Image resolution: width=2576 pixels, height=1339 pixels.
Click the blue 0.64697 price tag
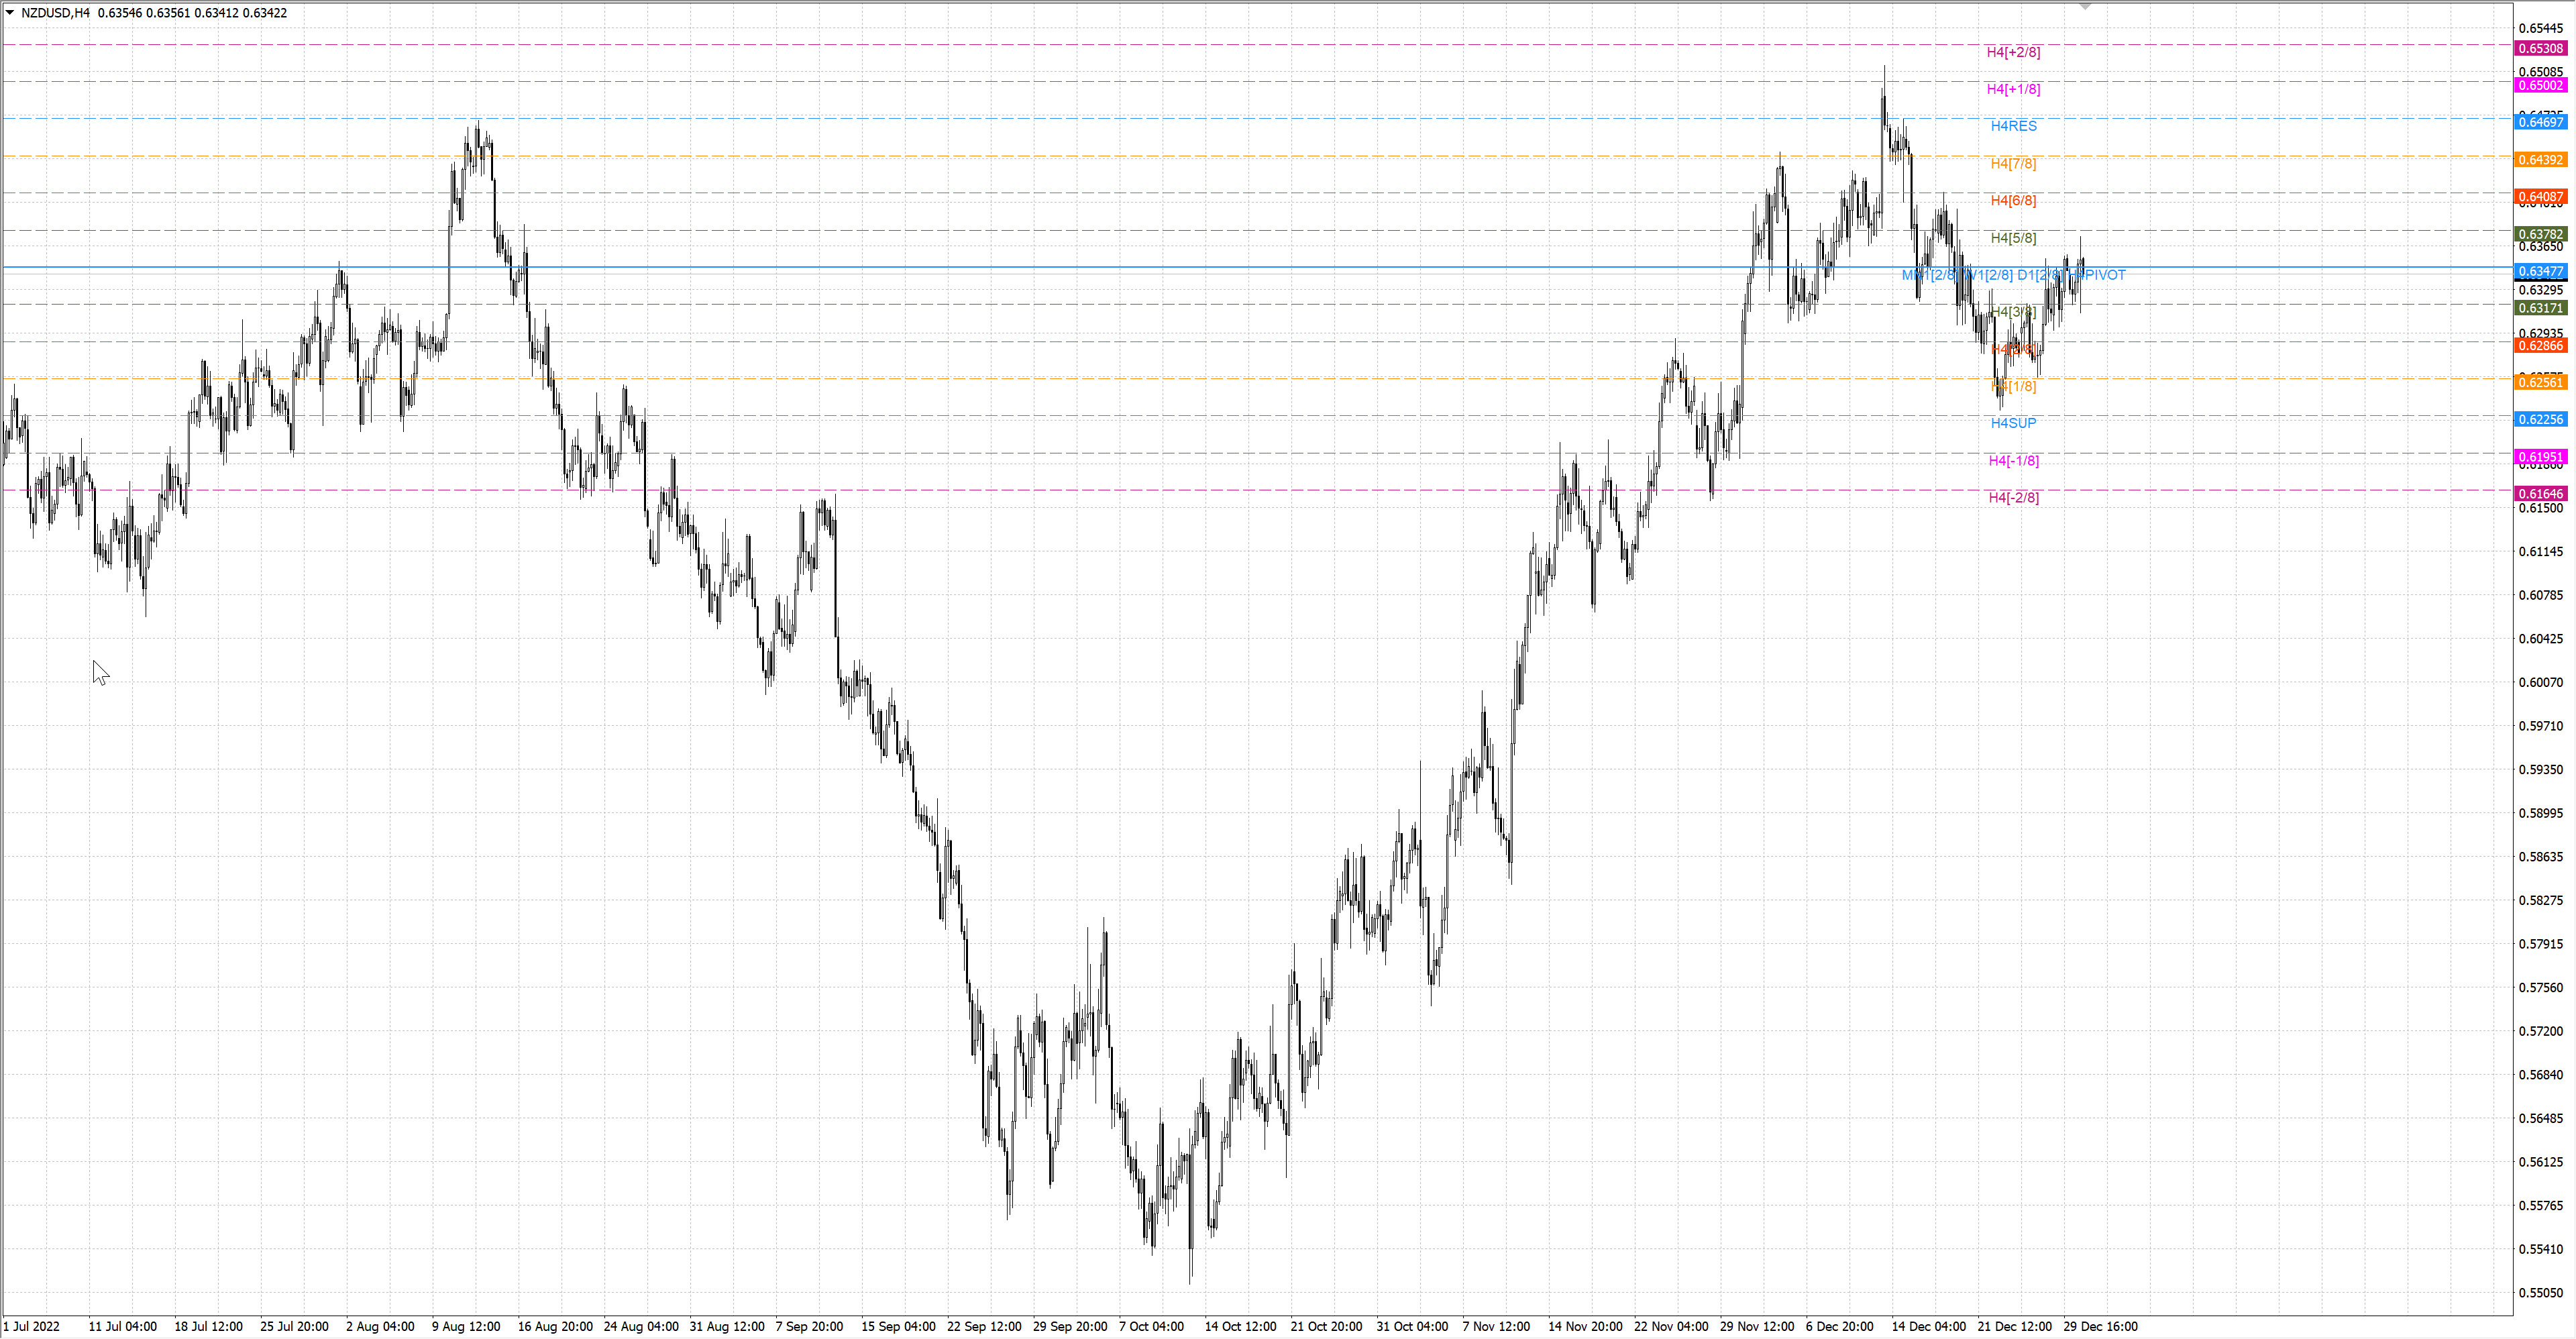(2540, 122)
